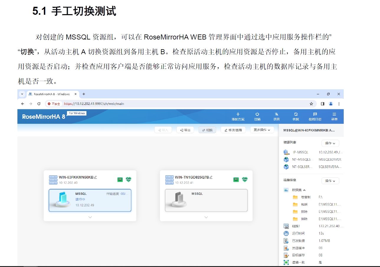Image resolution: width=380 pixels, height=267 pixels.
Task: Click the 切换 switch button
Action: click(207, 130)
